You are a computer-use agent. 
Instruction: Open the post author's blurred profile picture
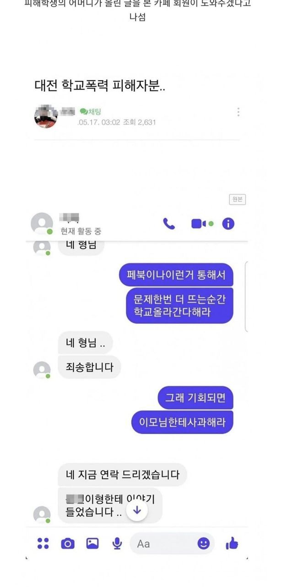pos(46,116)
